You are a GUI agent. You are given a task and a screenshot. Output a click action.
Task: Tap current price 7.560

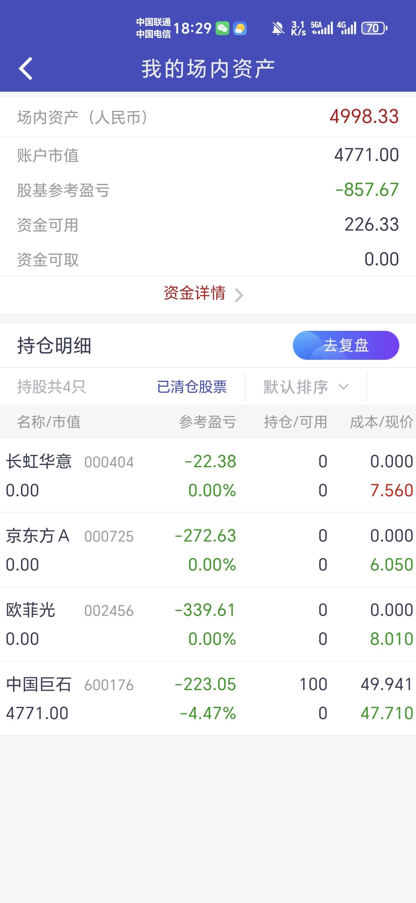392,490
